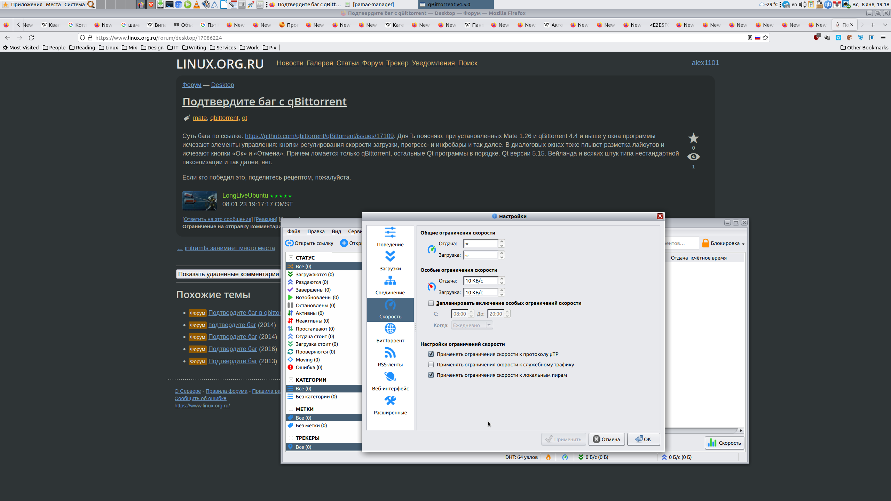Collapse the СТАТУС section
The image size is (891, 501).
291,257
